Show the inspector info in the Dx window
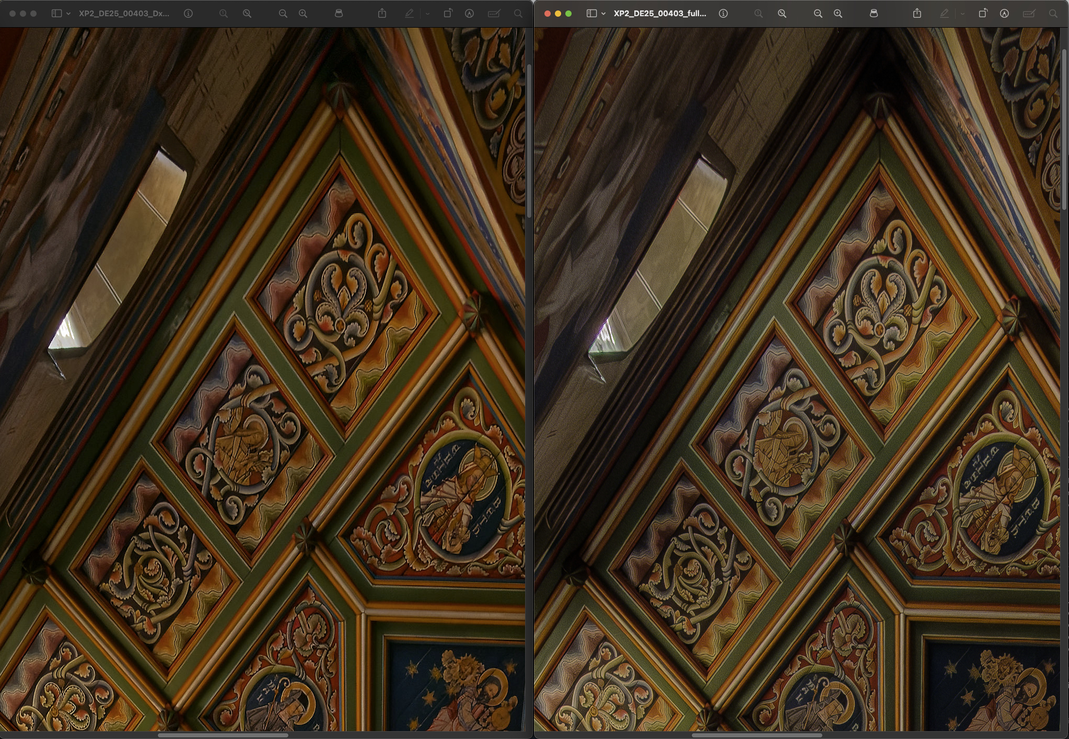The image size is (1069, 739). 188,14
